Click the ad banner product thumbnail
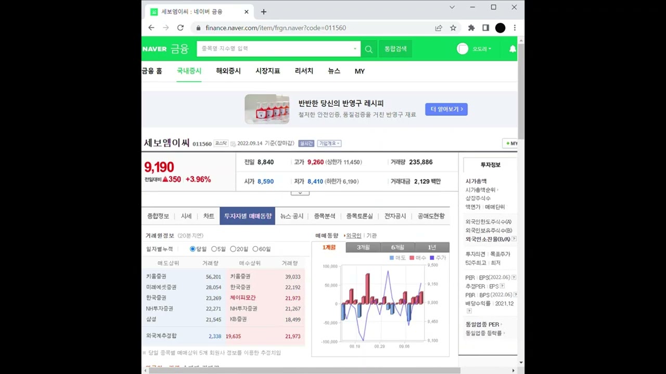The height and width of the screenshot is (374, 666). tap(267, 109)
